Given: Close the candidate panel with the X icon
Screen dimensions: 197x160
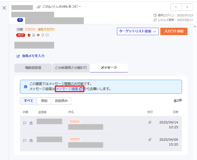Looking at the screenshot, I should 4,8.
